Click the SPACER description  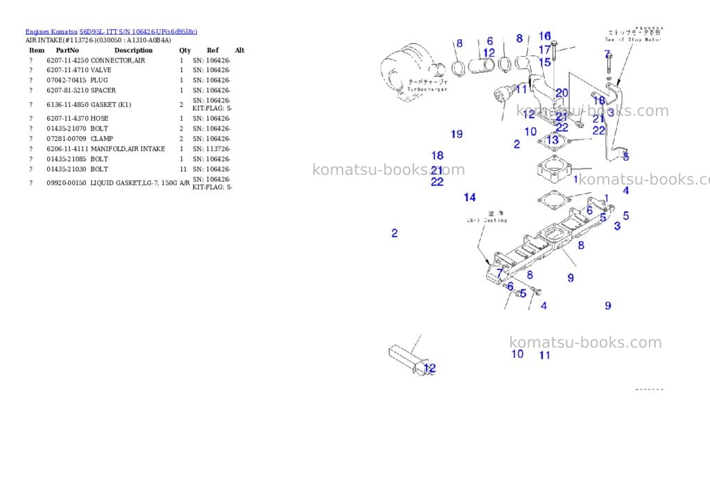point(103,90)
